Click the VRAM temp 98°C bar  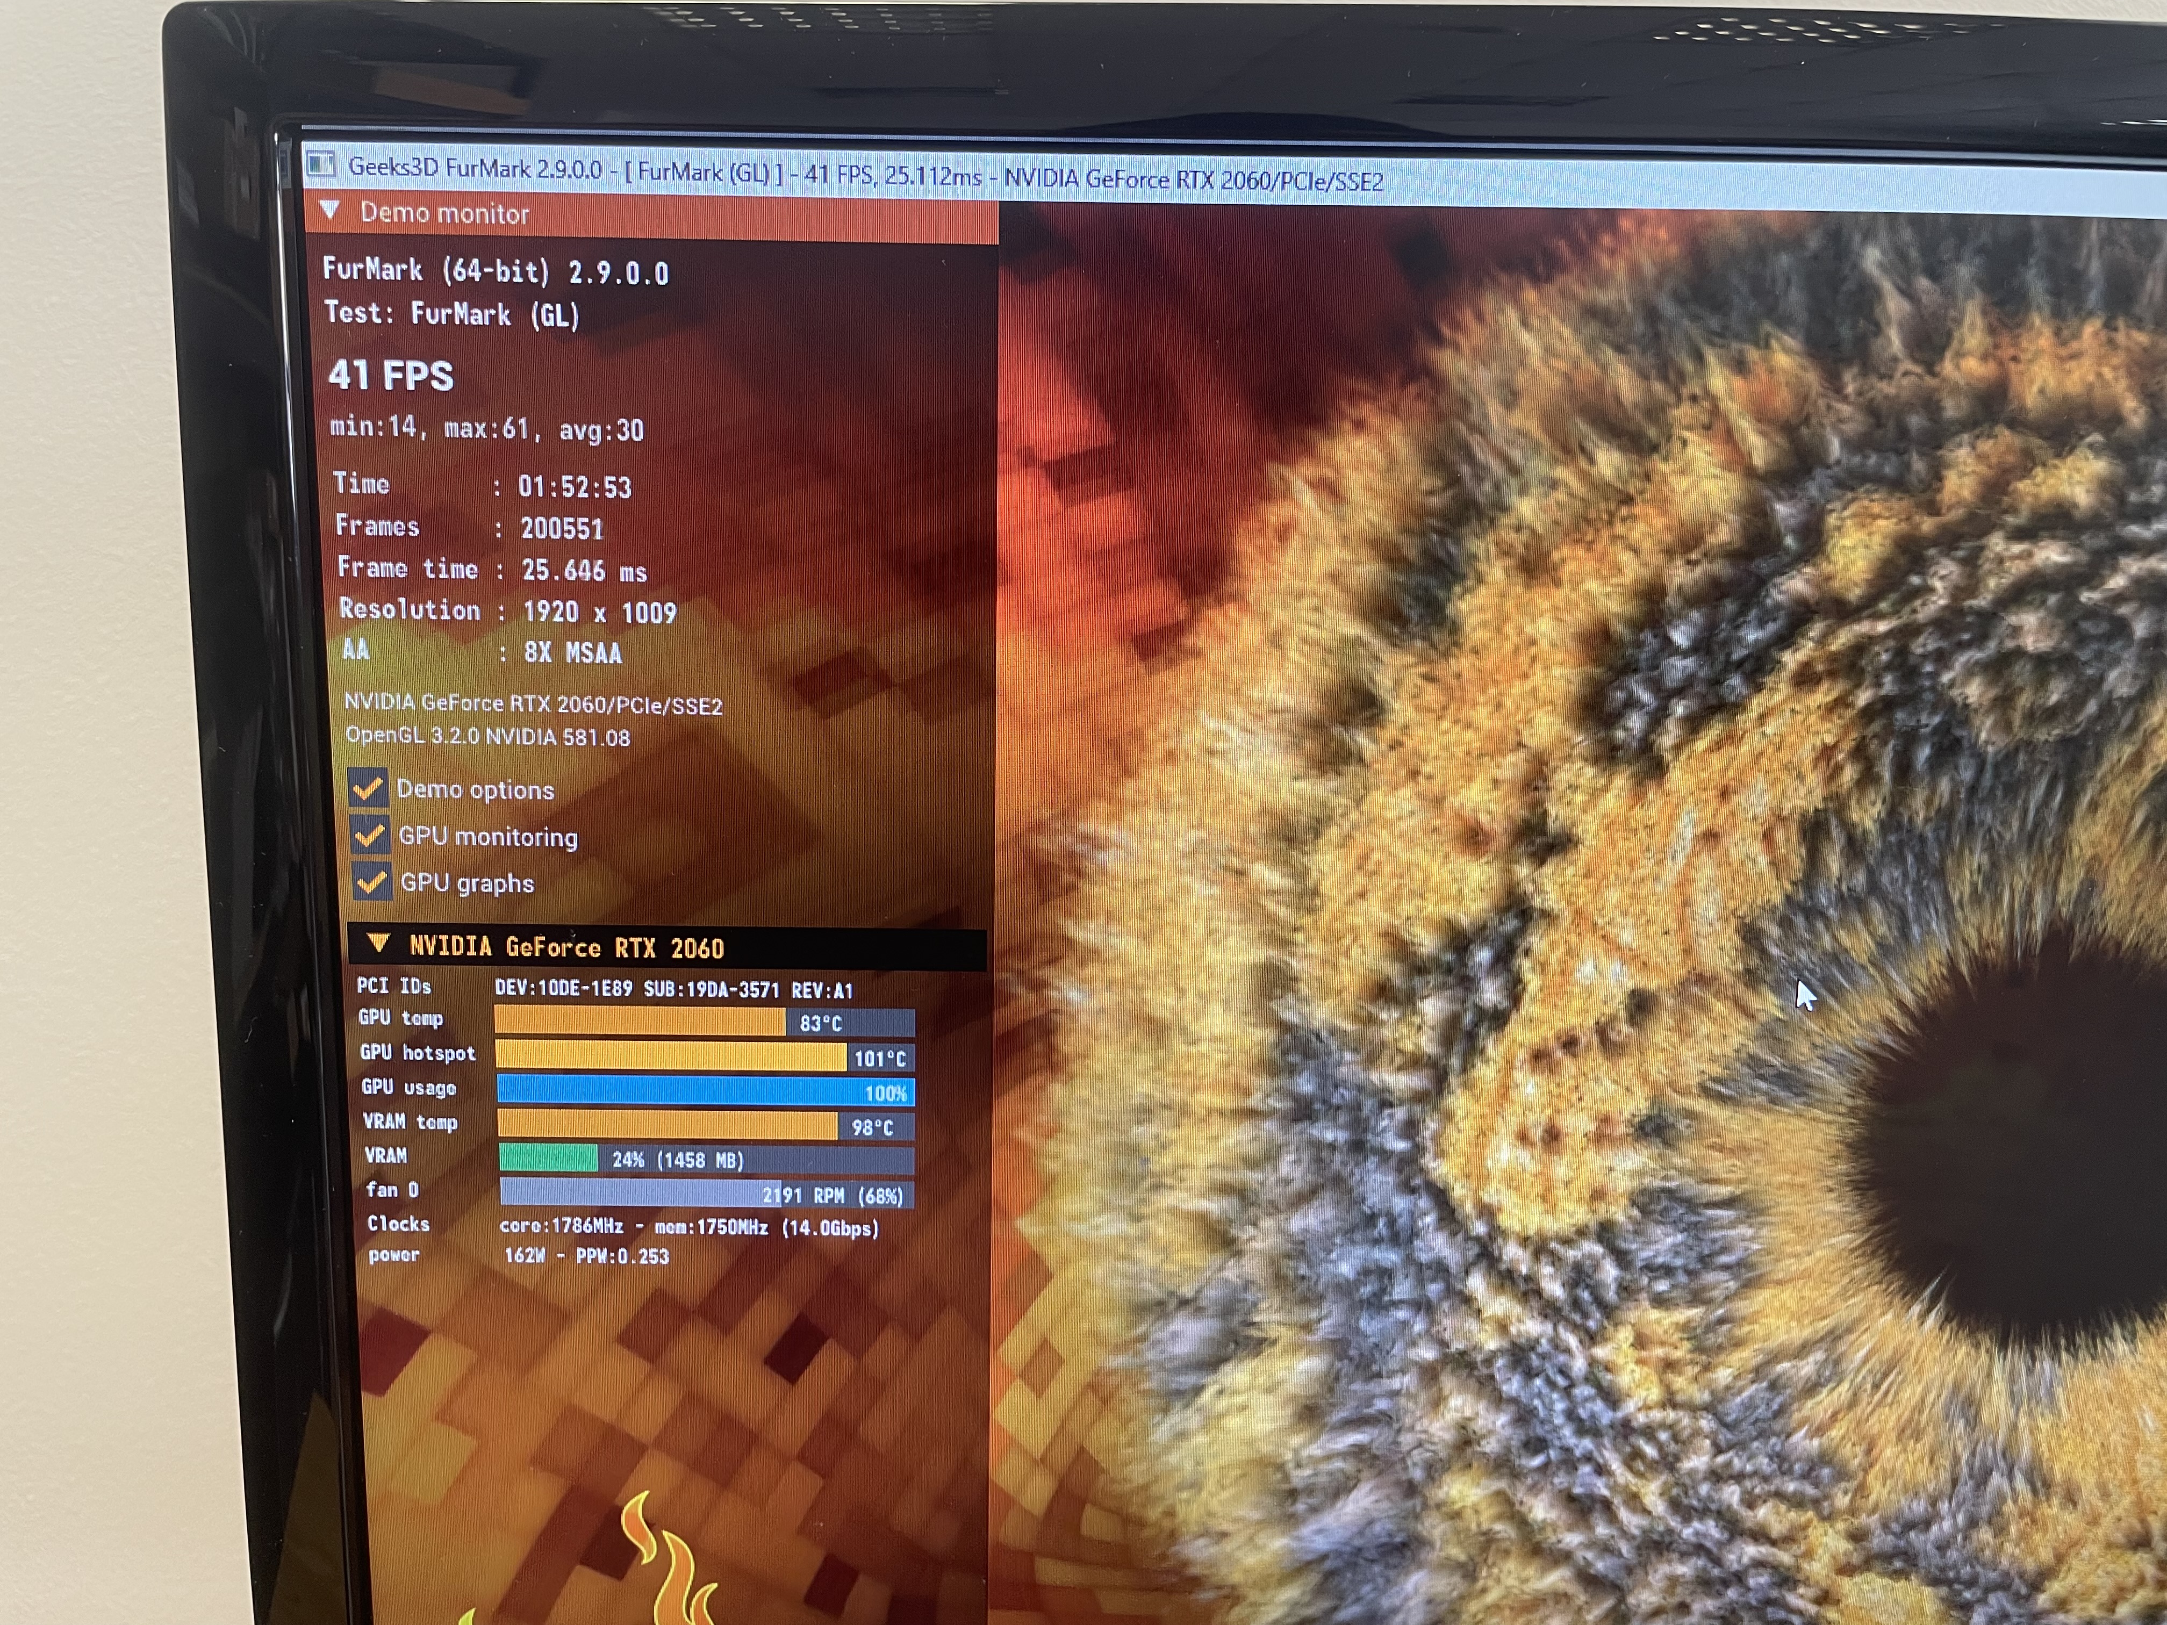705,1125
